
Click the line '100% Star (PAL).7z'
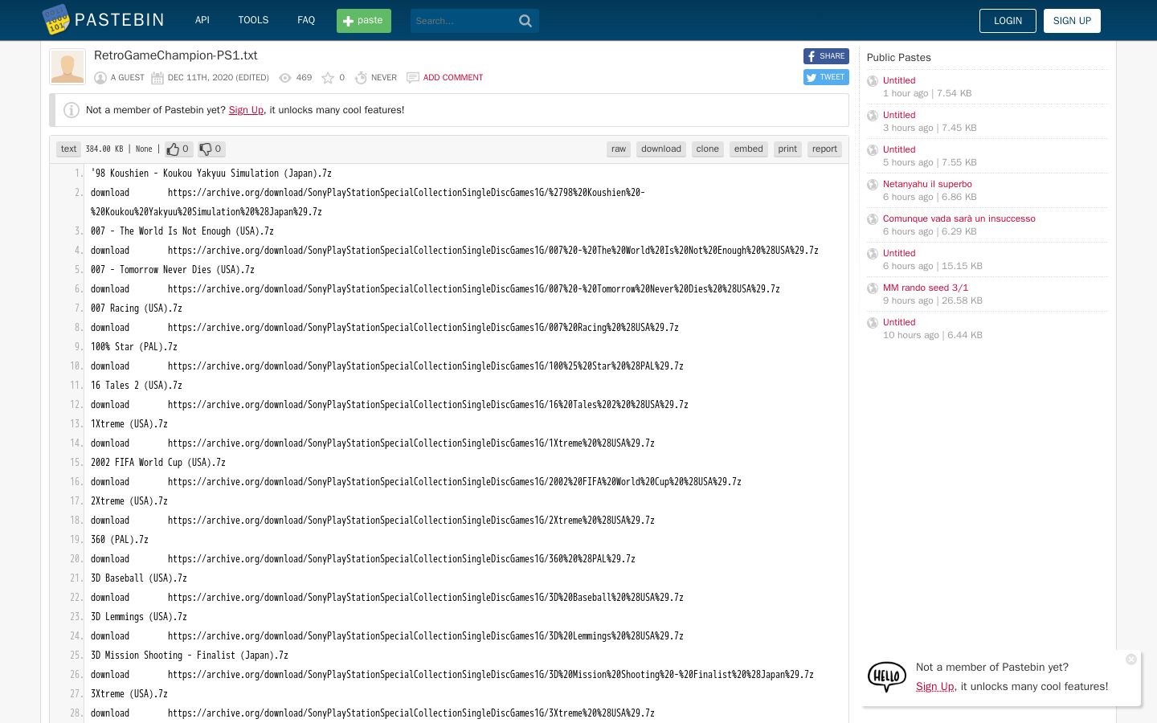click(134, 347)
